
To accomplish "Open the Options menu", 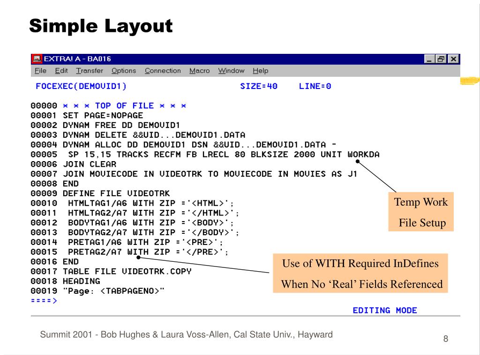I will [124, 71].
